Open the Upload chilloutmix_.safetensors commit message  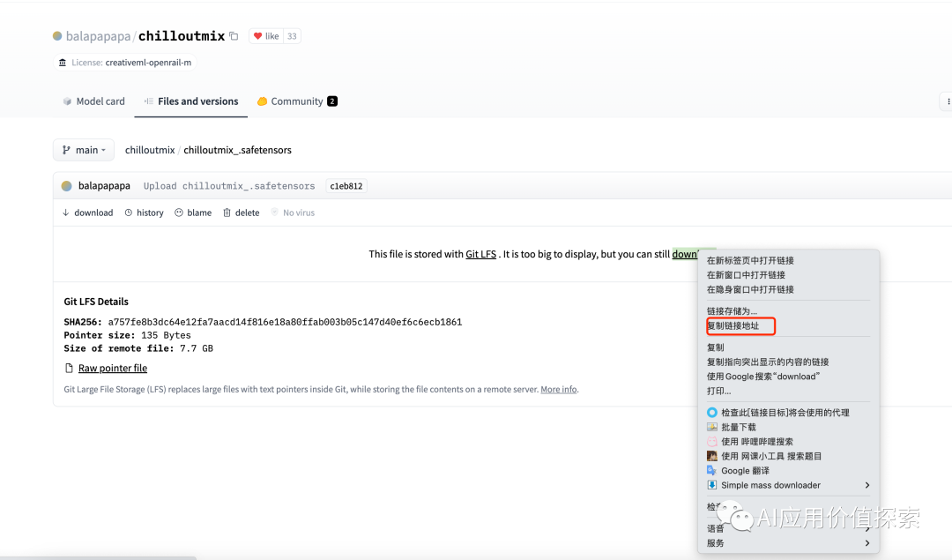[x=229, y=186]
